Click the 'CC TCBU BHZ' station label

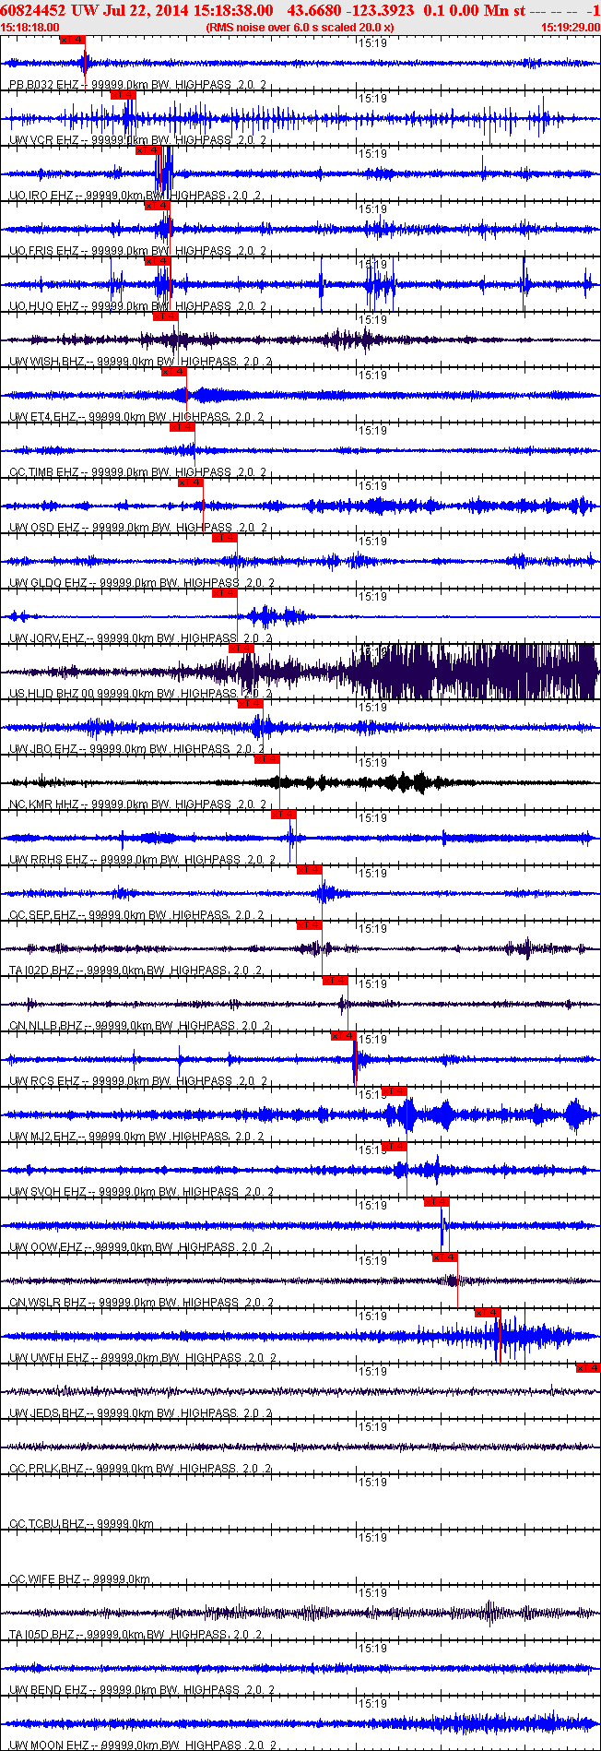[x=47, y=1524]
